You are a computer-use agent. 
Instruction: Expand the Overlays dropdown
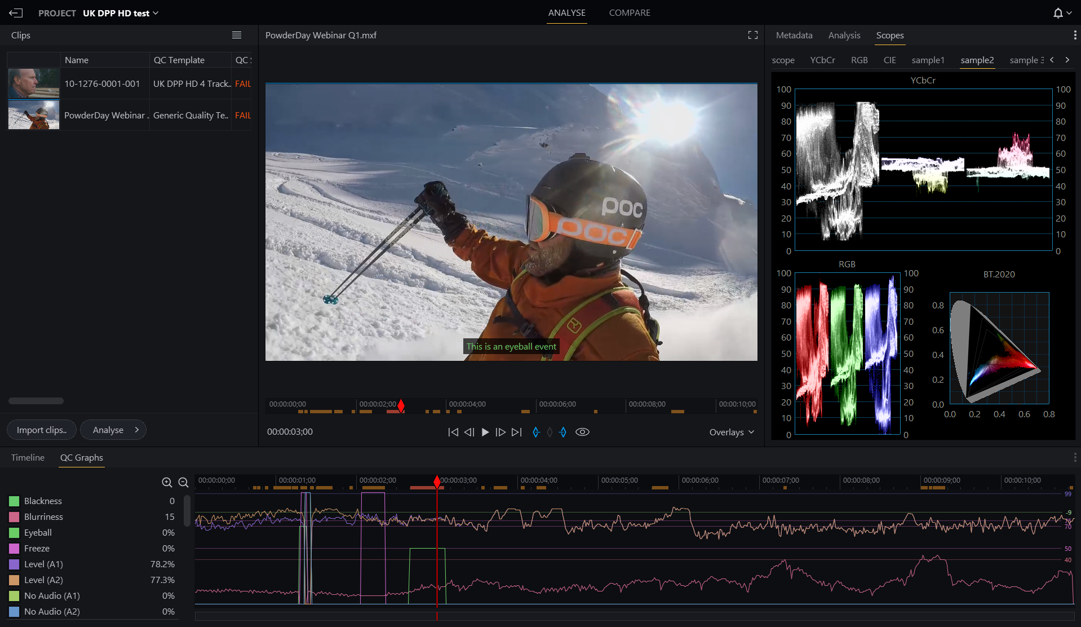click(x=731, y=432)
